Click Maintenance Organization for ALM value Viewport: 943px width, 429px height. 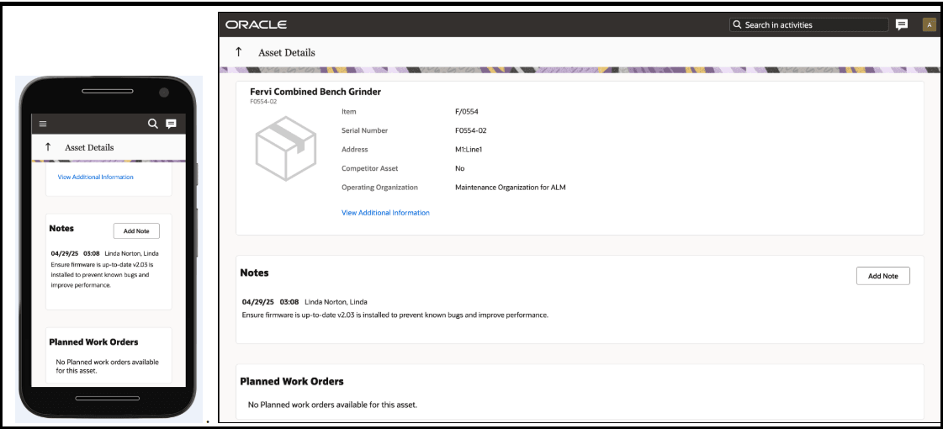[511, 187]
